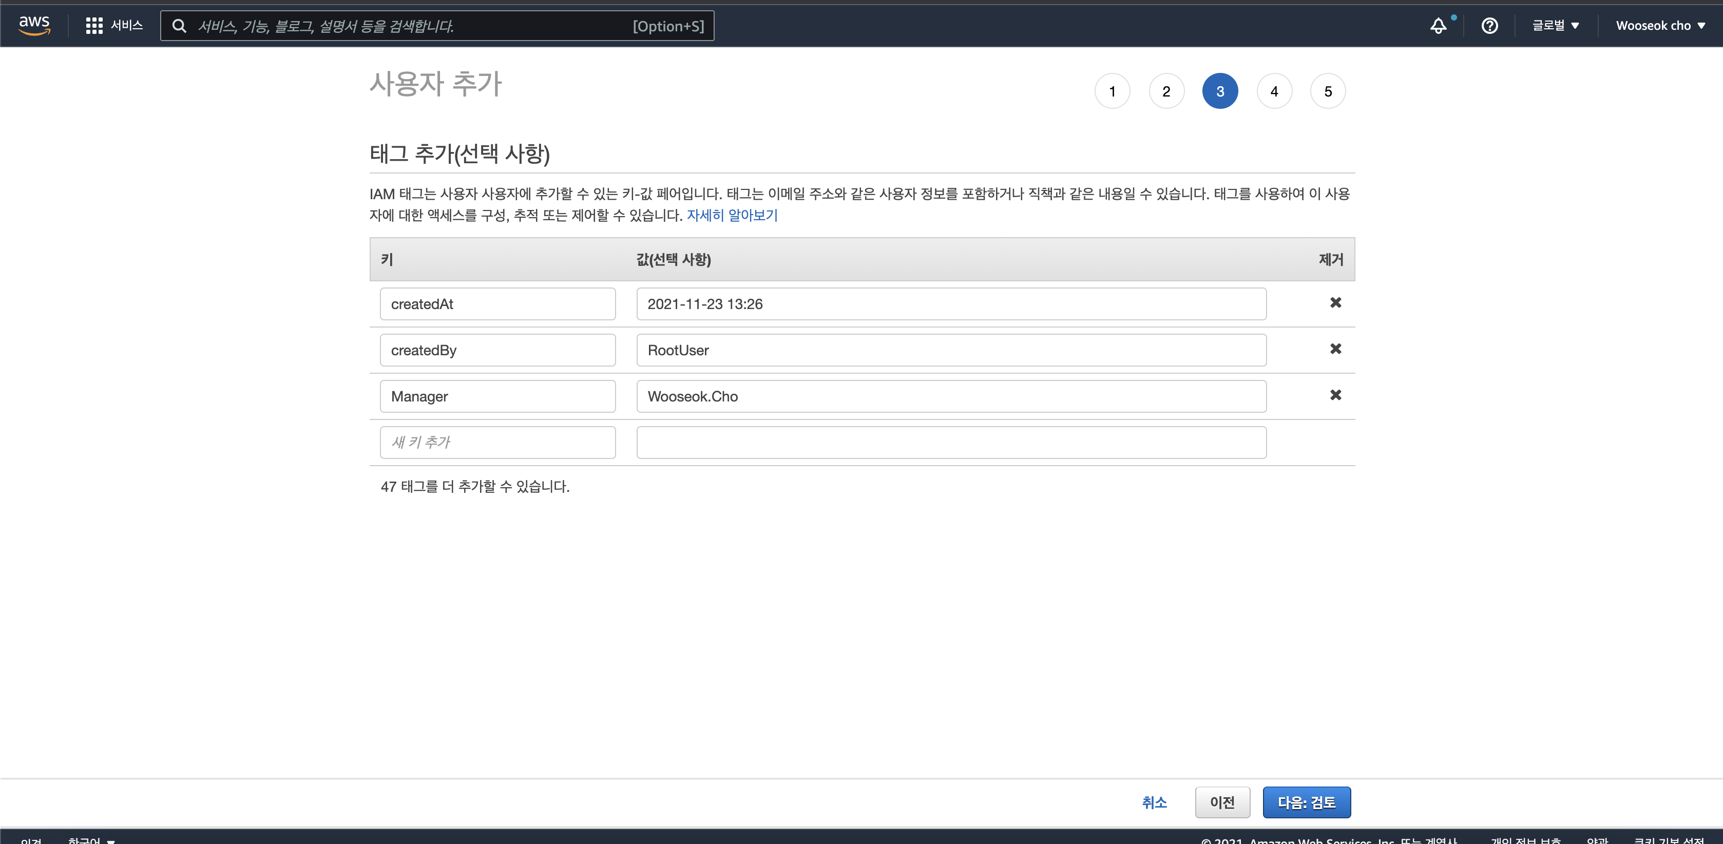Remove the createdBy tag row
This screenshot has width=1723, height=844.
pos(1335,349)
